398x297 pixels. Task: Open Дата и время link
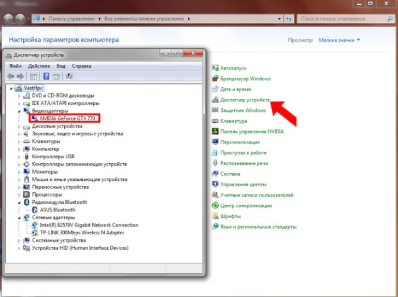[236, 89]
